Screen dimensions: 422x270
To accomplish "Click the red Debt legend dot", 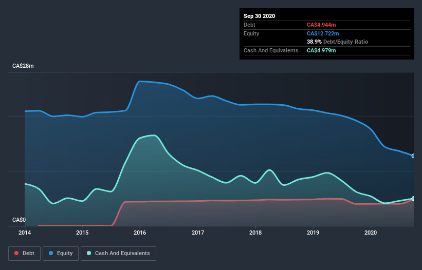I will coord(16,253).
